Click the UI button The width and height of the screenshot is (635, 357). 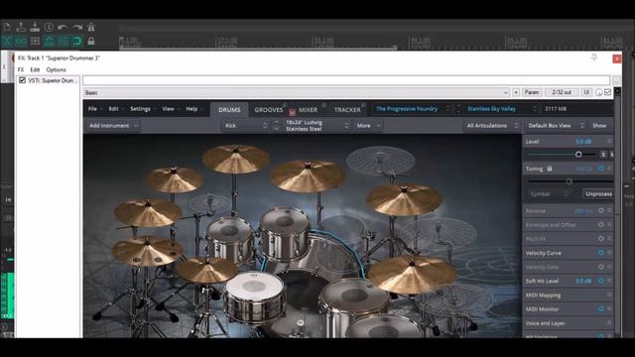586,92
